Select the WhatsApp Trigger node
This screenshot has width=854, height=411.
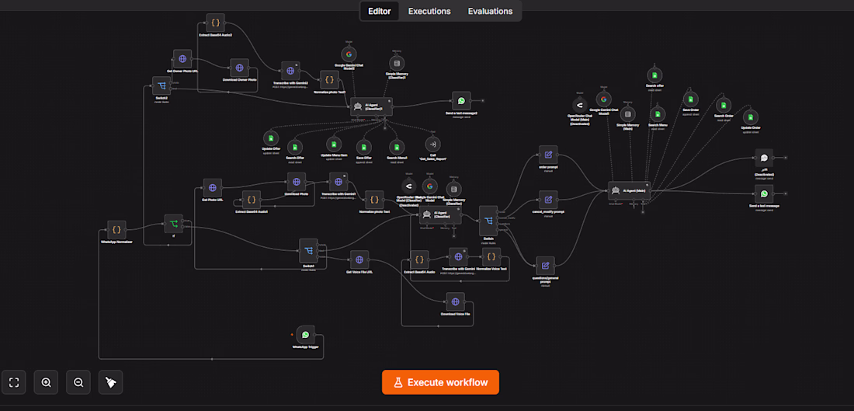tap(306, 335)
